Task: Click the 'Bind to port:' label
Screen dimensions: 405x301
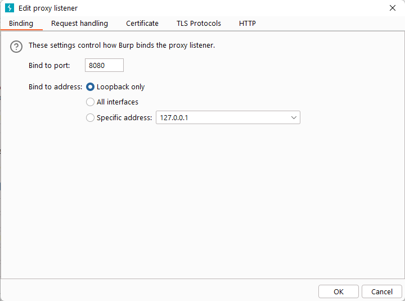Action: coord(49,66)
